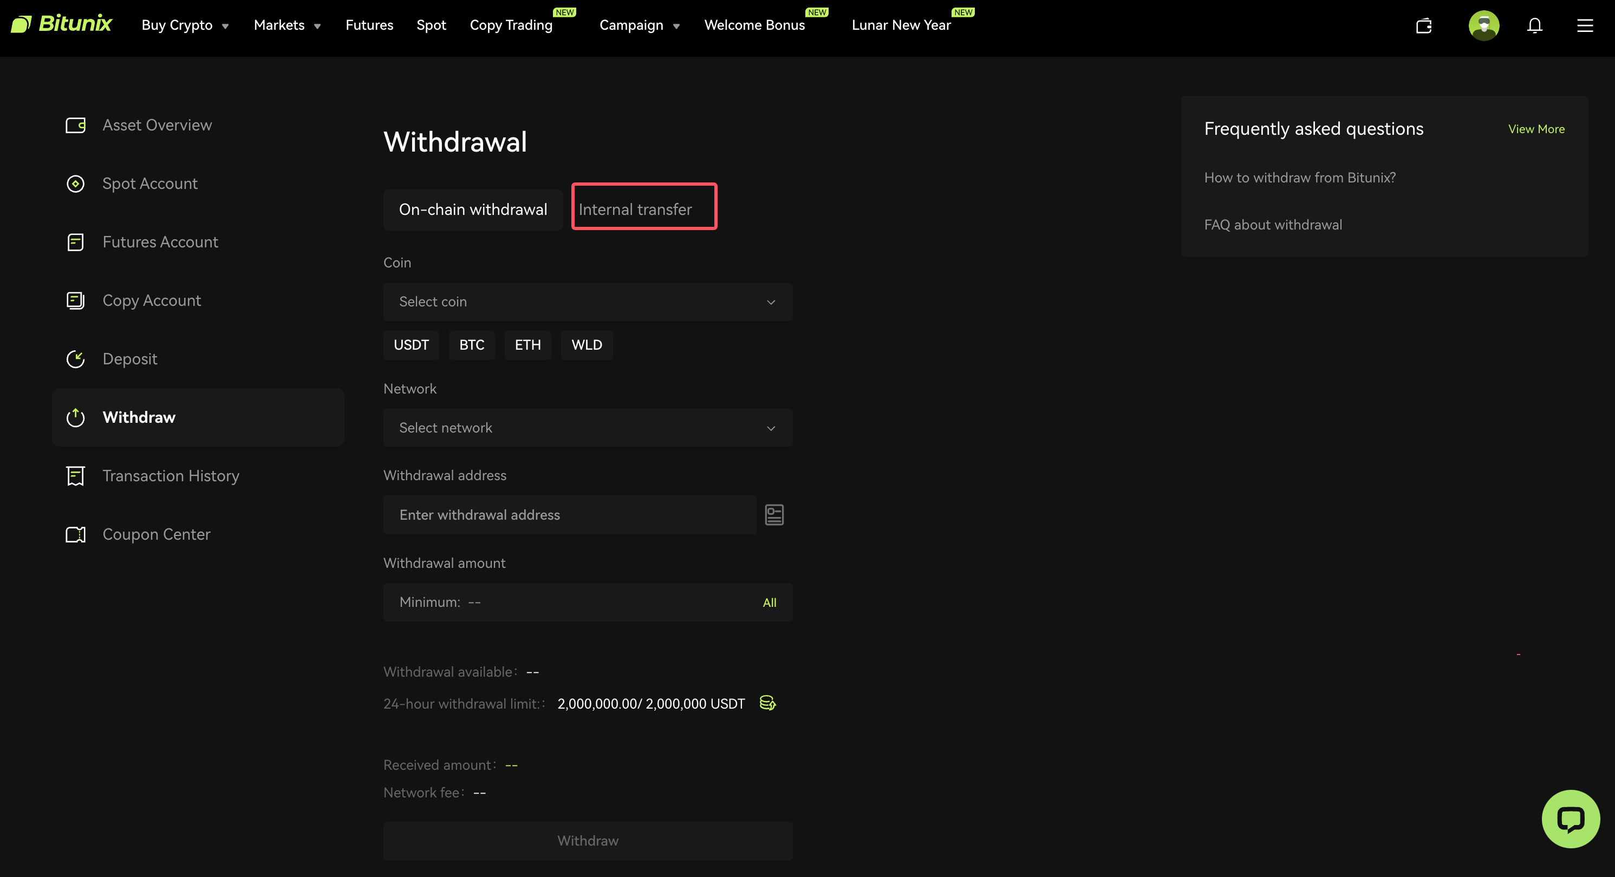This screenshot has height=877, width=1615.
Task: Click the Asset Overview wallet icon
Action: pos(75,126)
